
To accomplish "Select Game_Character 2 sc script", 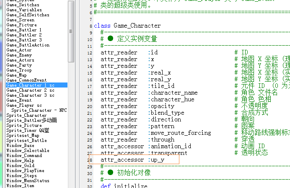I will pos(30,90).
